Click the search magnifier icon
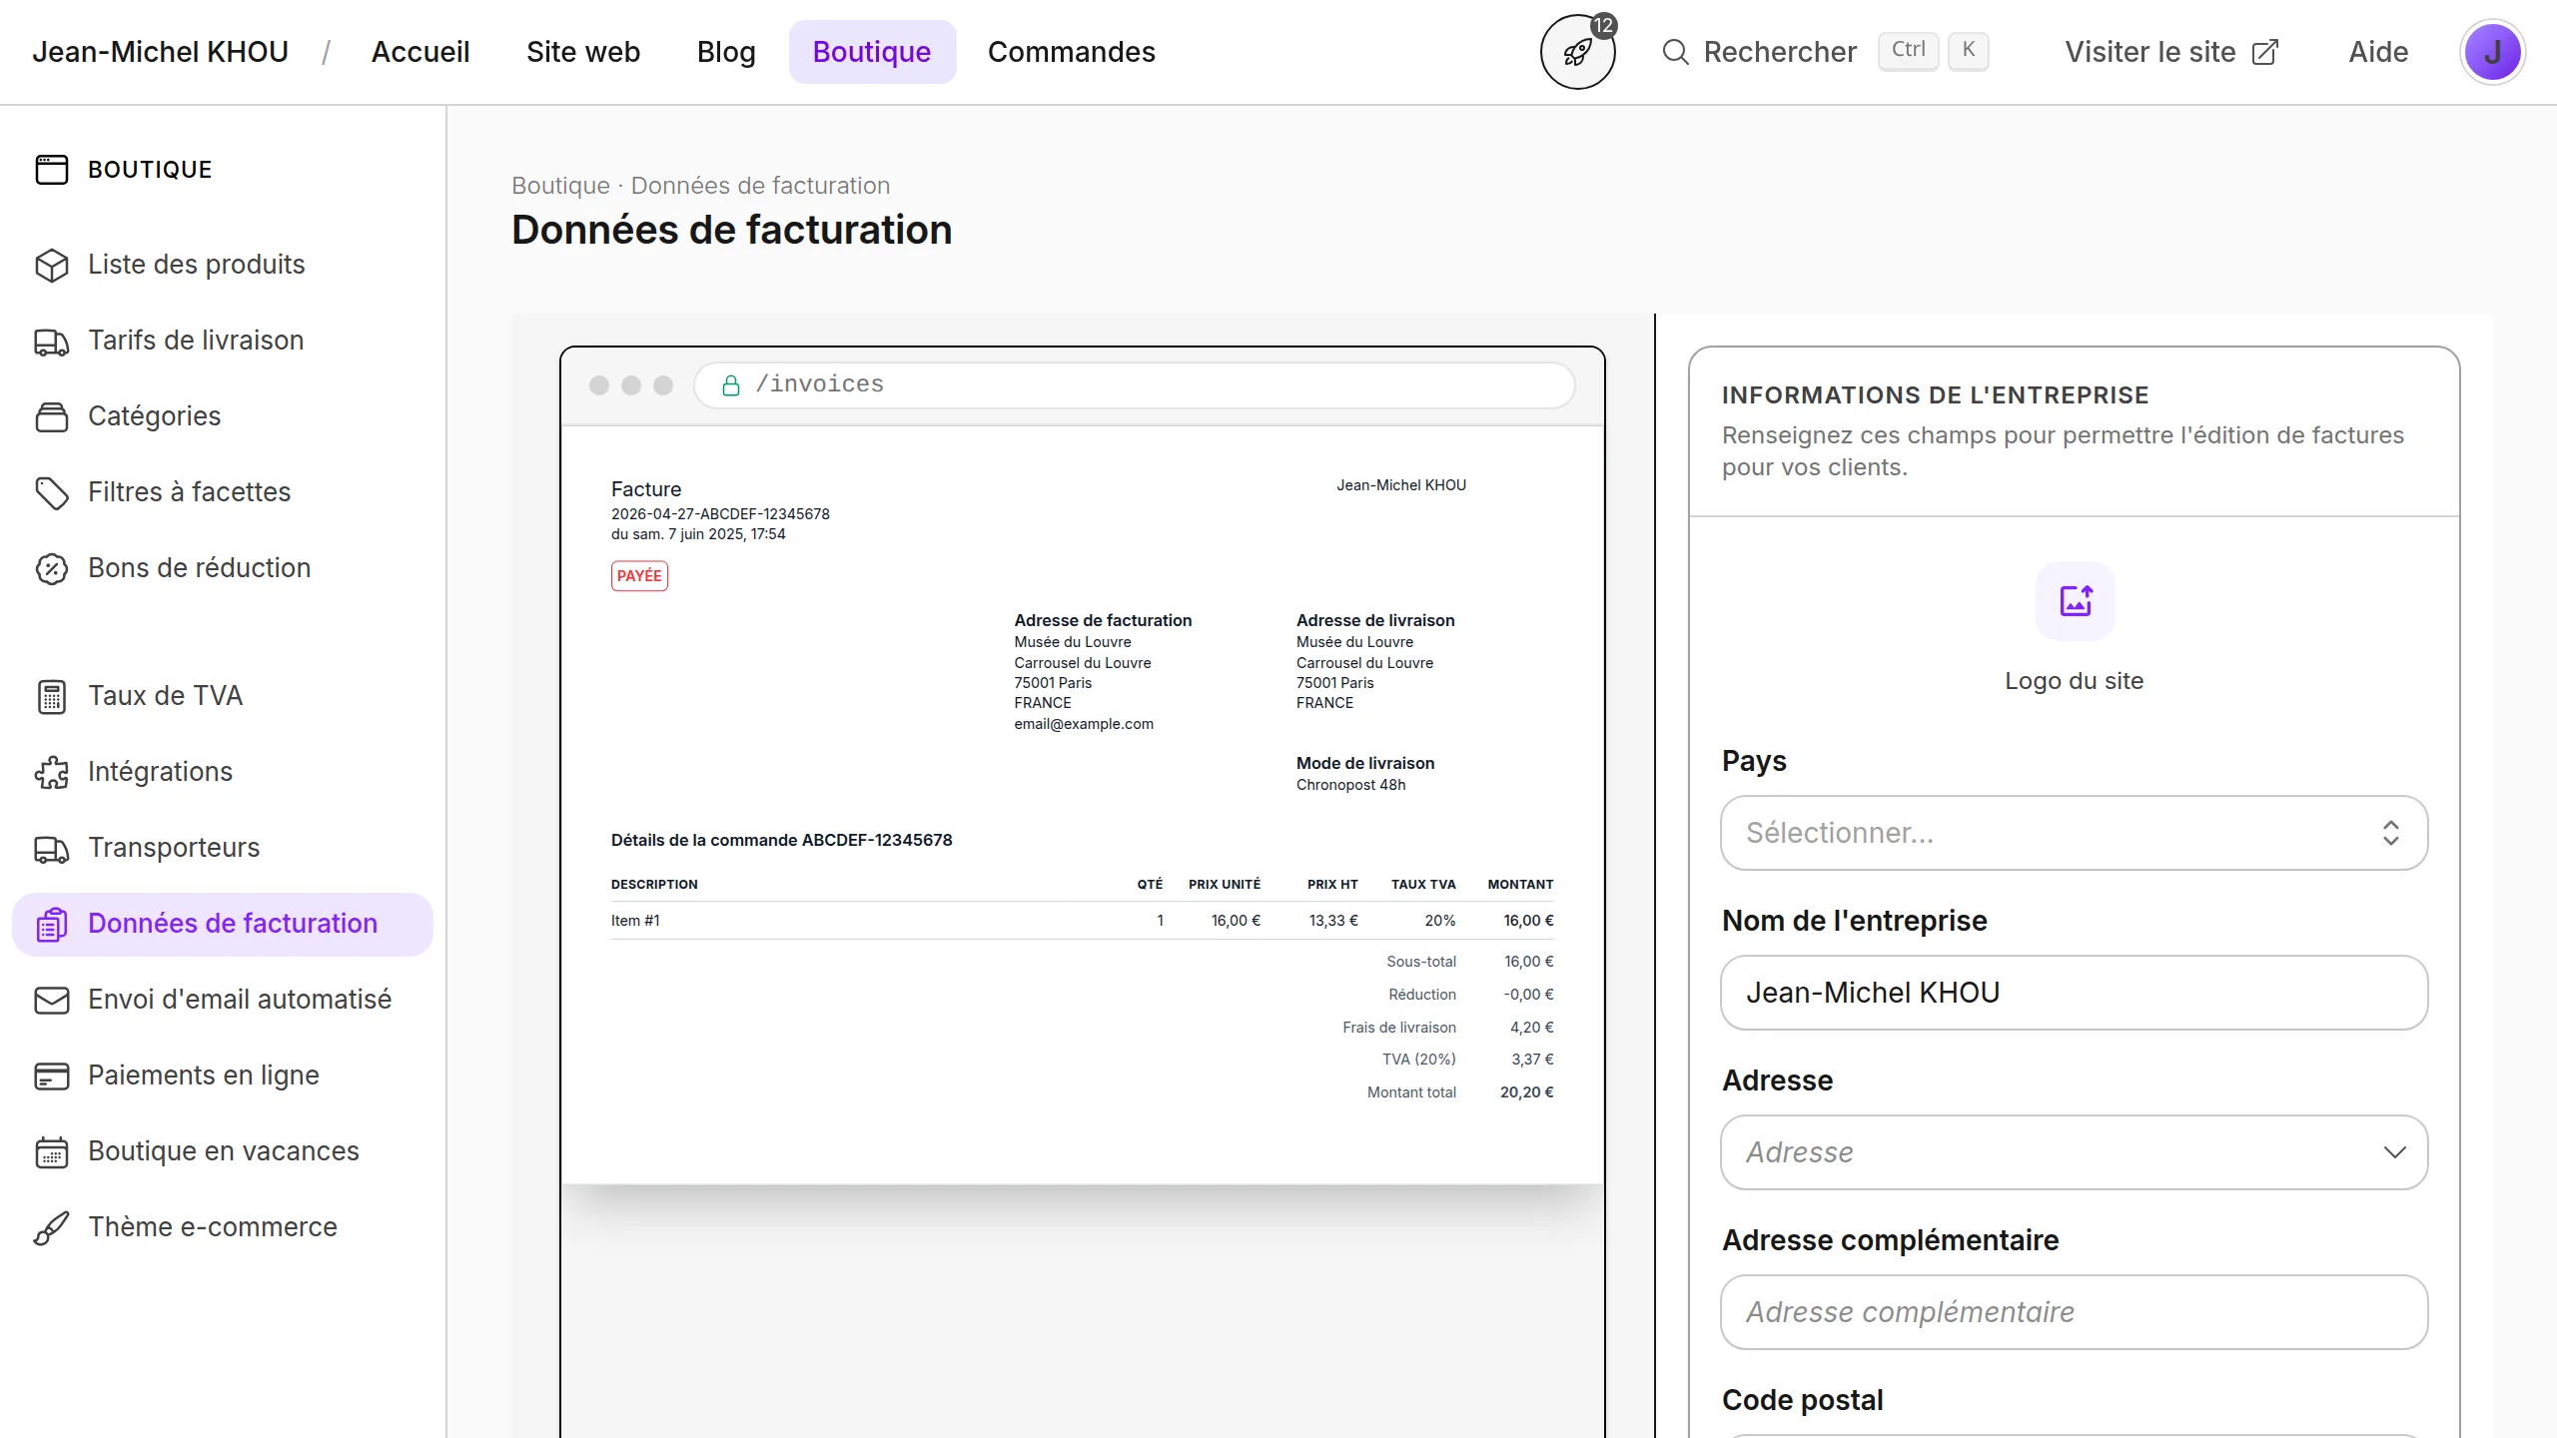 tap(1675, 52)
